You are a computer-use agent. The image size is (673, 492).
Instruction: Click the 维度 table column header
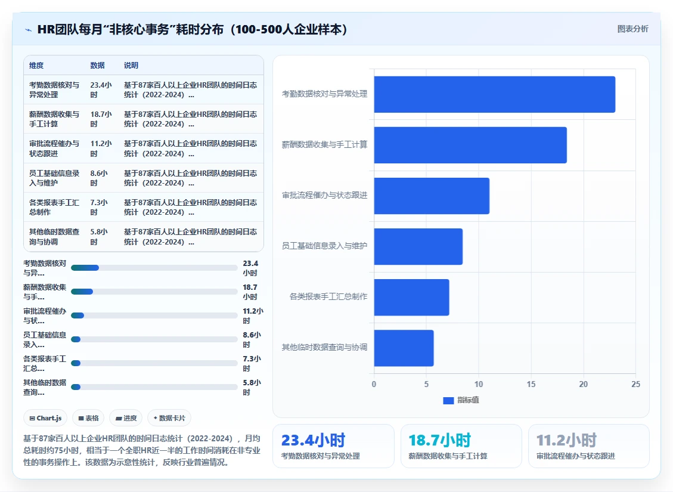pos(36,66)
